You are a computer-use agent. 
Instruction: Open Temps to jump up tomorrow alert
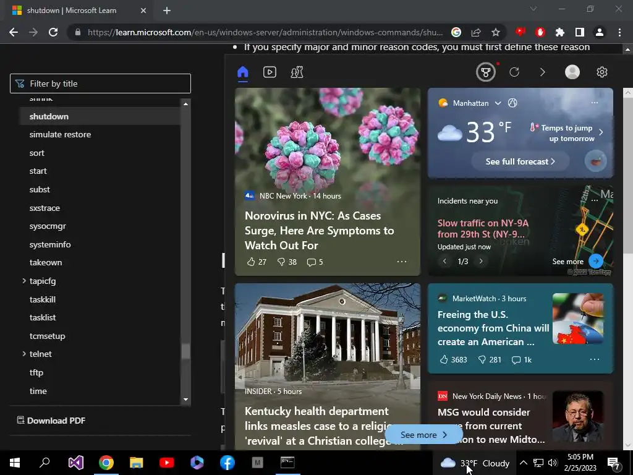click(567, 133)
